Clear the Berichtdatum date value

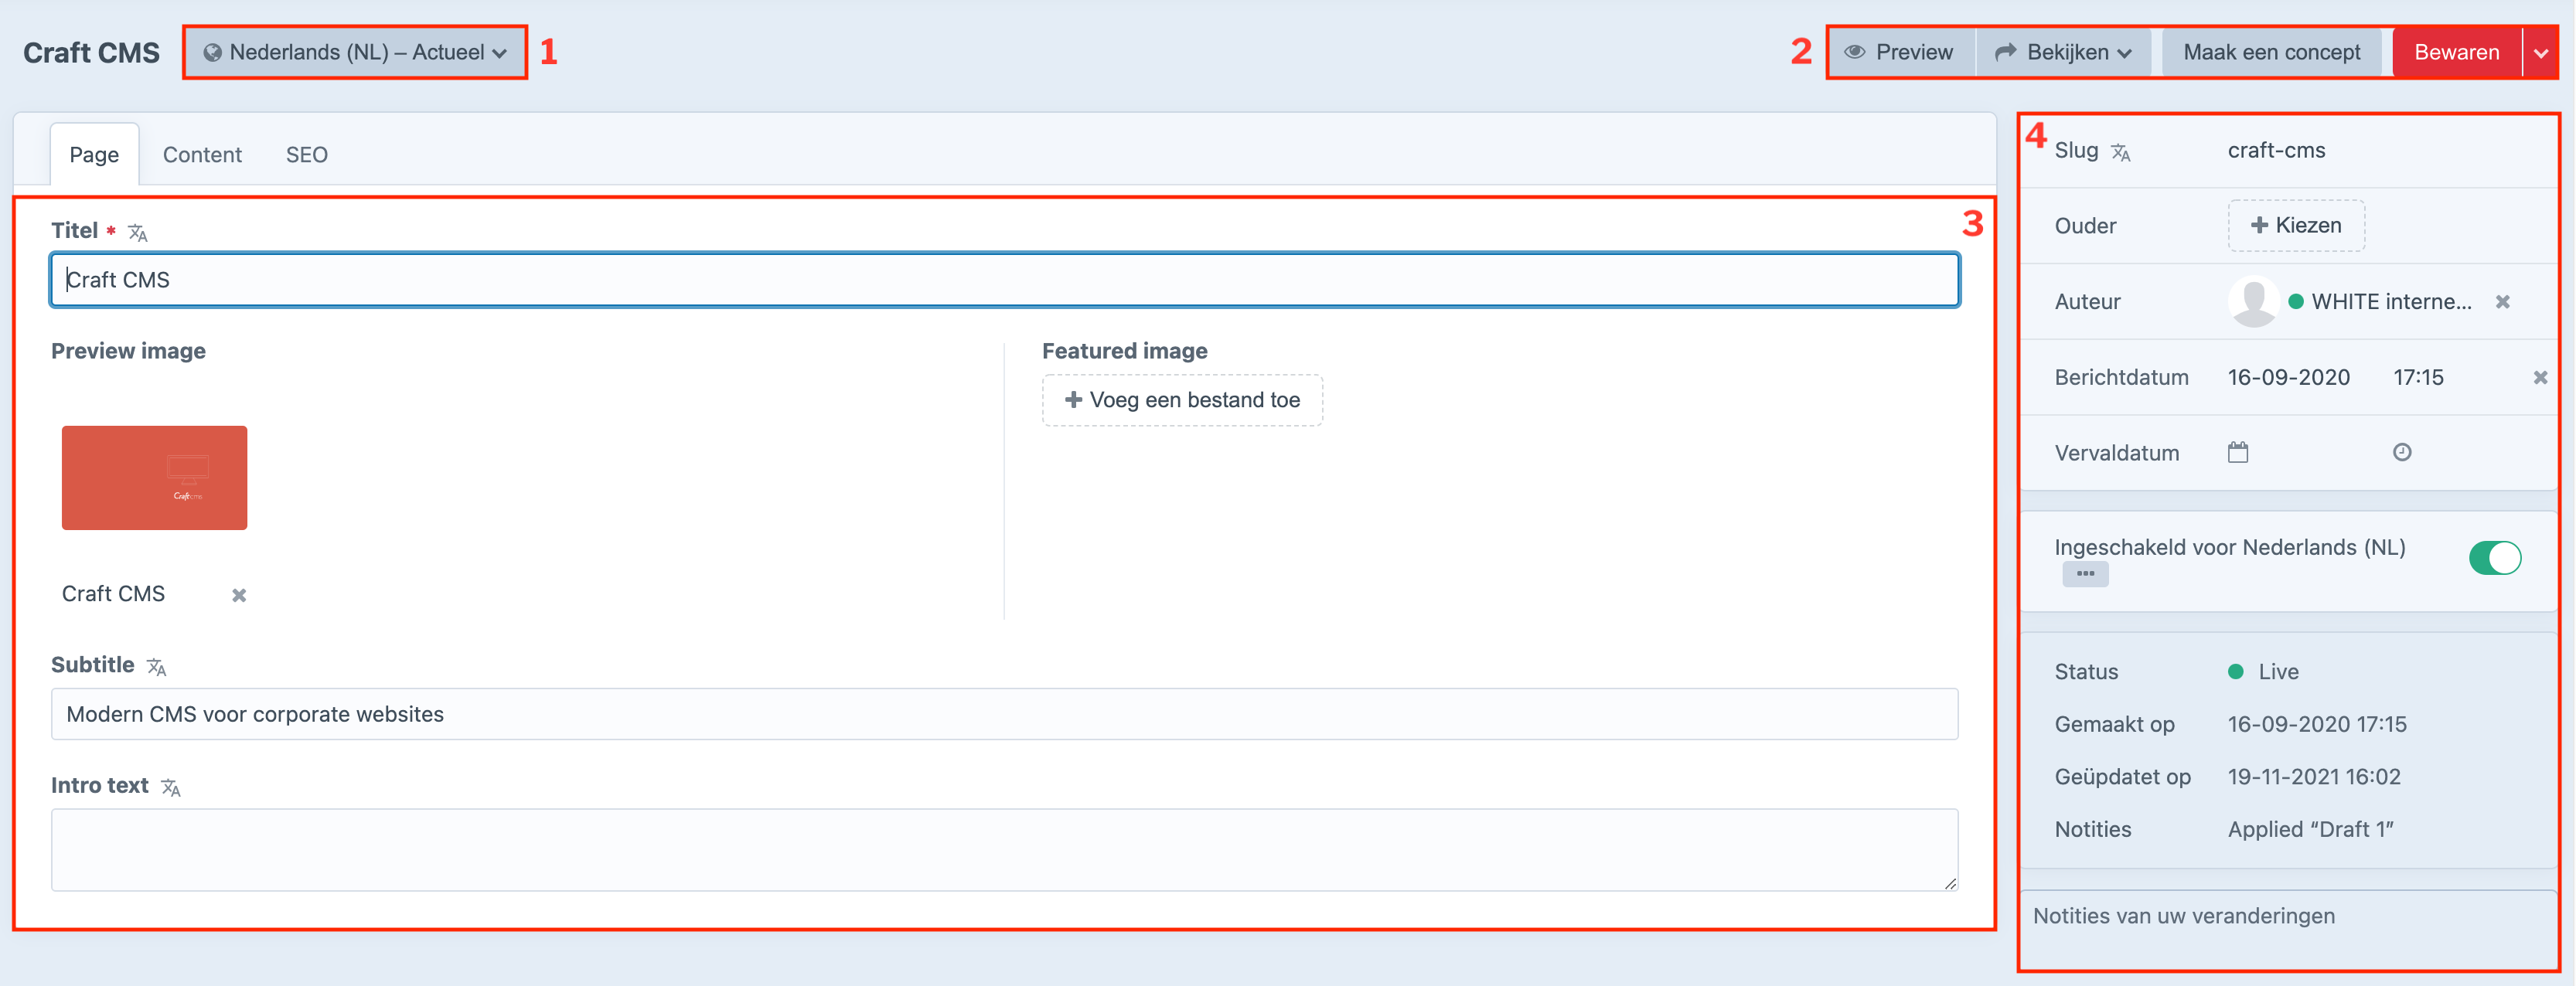[x=2540, y=378]
